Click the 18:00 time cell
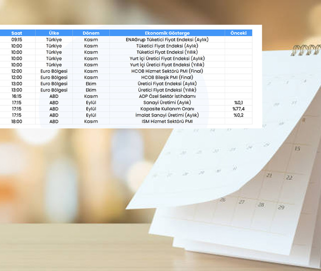This screenshot has width=321, height=271. pos(17,121)
